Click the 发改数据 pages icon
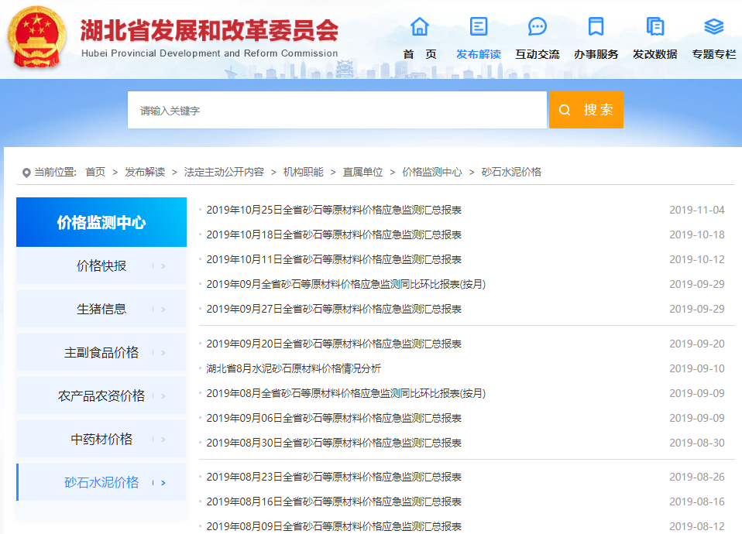Viewport: 742px width, 534px height. (655, 26)
